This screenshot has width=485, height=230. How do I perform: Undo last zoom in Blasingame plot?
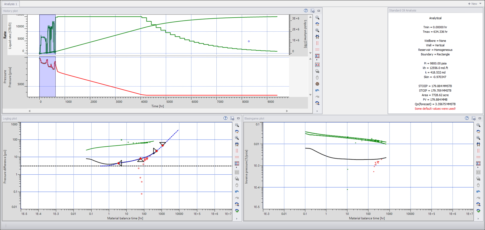point(478,191)
